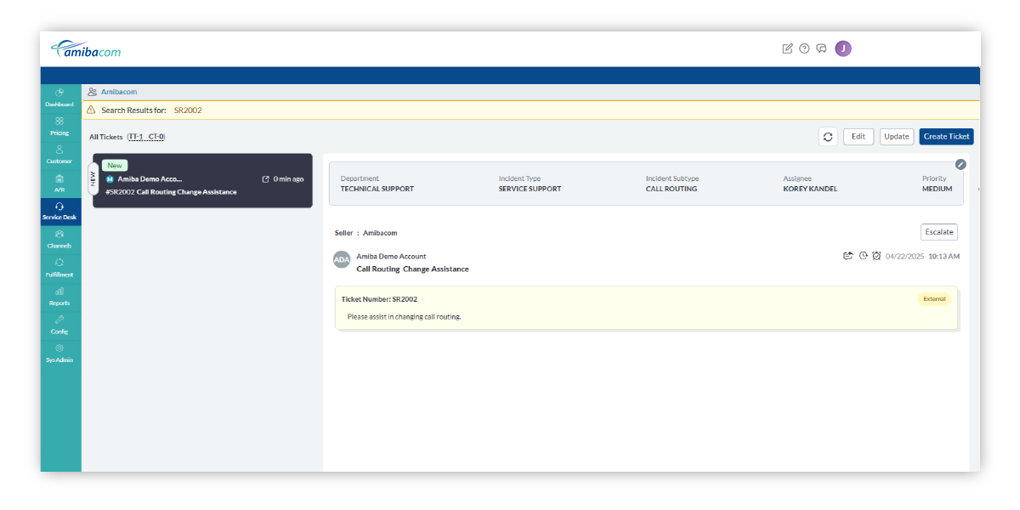Click the compose note icon in header
The height and width of the screenshot is (510, 1020).
pyautogui.click(x=787, y=48)
